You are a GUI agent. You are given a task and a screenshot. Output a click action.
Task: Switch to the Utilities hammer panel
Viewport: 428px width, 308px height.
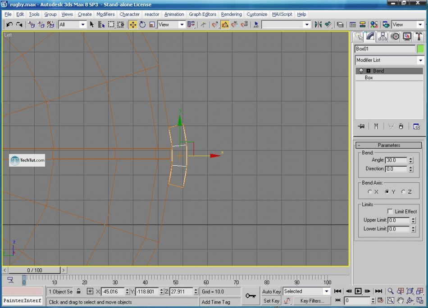(x=419, y=36)
